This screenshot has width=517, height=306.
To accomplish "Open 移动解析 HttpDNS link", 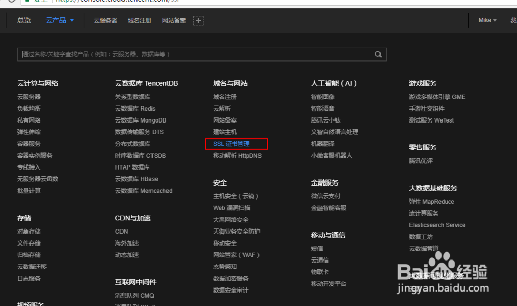I will pyautogui.click(x=237, y=156).
